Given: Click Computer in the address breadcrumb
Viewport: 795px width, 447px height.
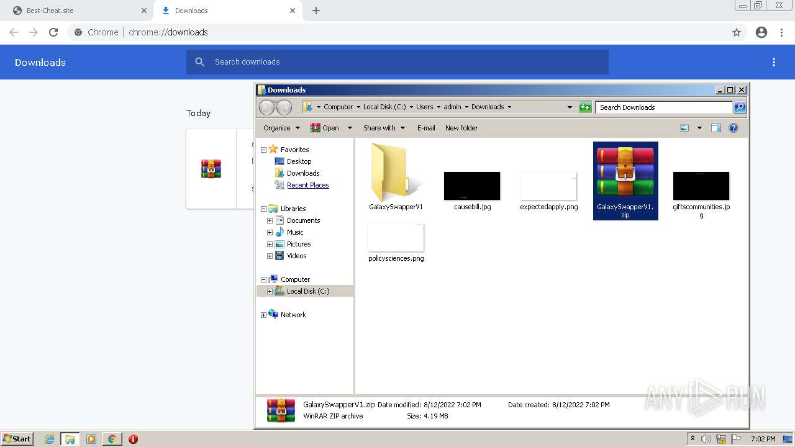Looking at the screenshot, I should point(338,107).
